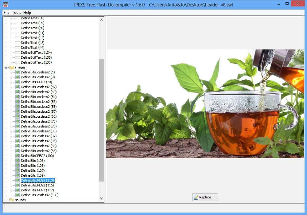Image resolution: width=307 pixels, height=215 pixels.
Task: Select DefineBitsJPEG2 (115) in the tree
Action: coord(37,185)
